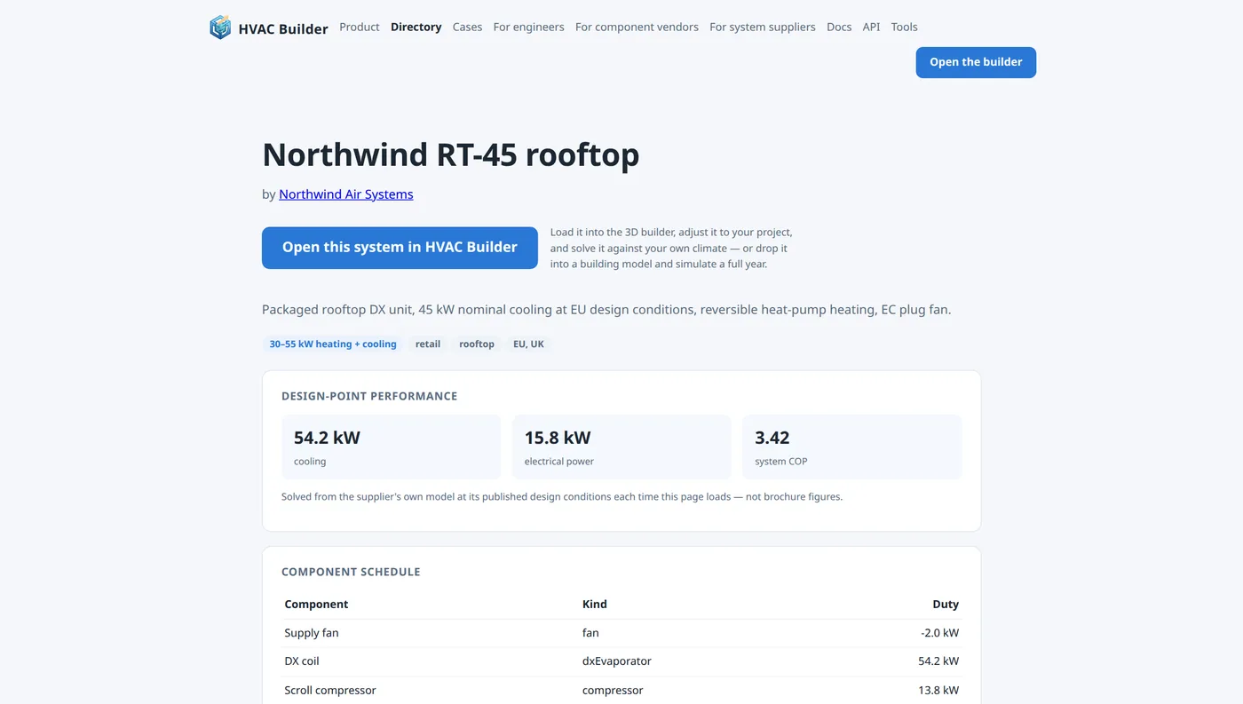Select the retail tag
1243x704 pixels.
click(x=428, y=344)
